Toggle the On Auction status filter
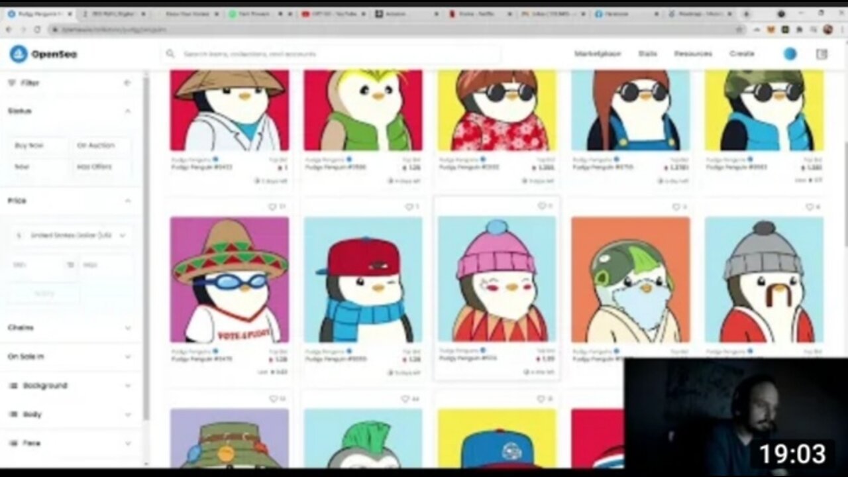The image size is (848, 477). click(x=102, y=146)
